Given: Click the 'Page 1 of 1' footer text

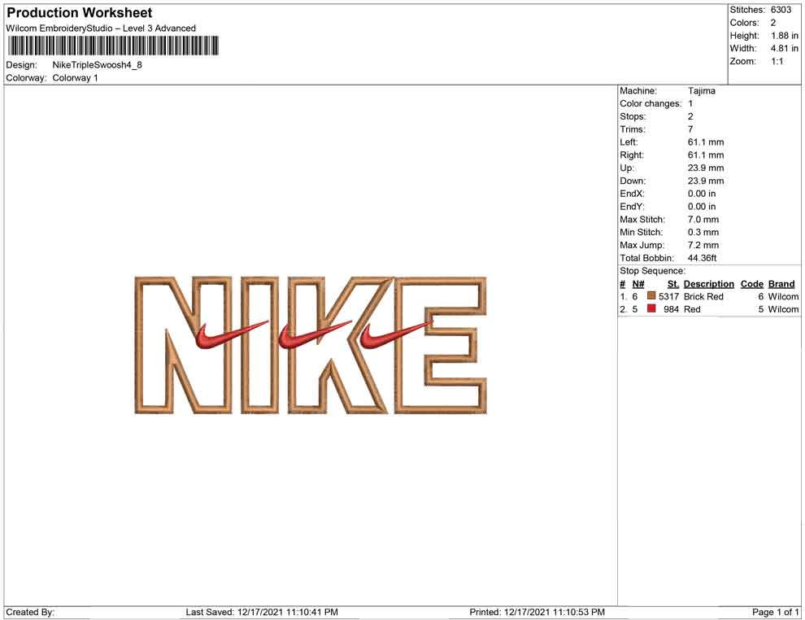Looking at the screenshot, I should click(x=775, y=612).
